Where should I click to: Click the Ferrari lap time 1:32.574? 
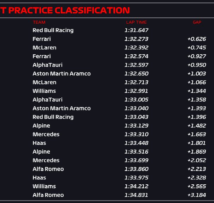136,56
